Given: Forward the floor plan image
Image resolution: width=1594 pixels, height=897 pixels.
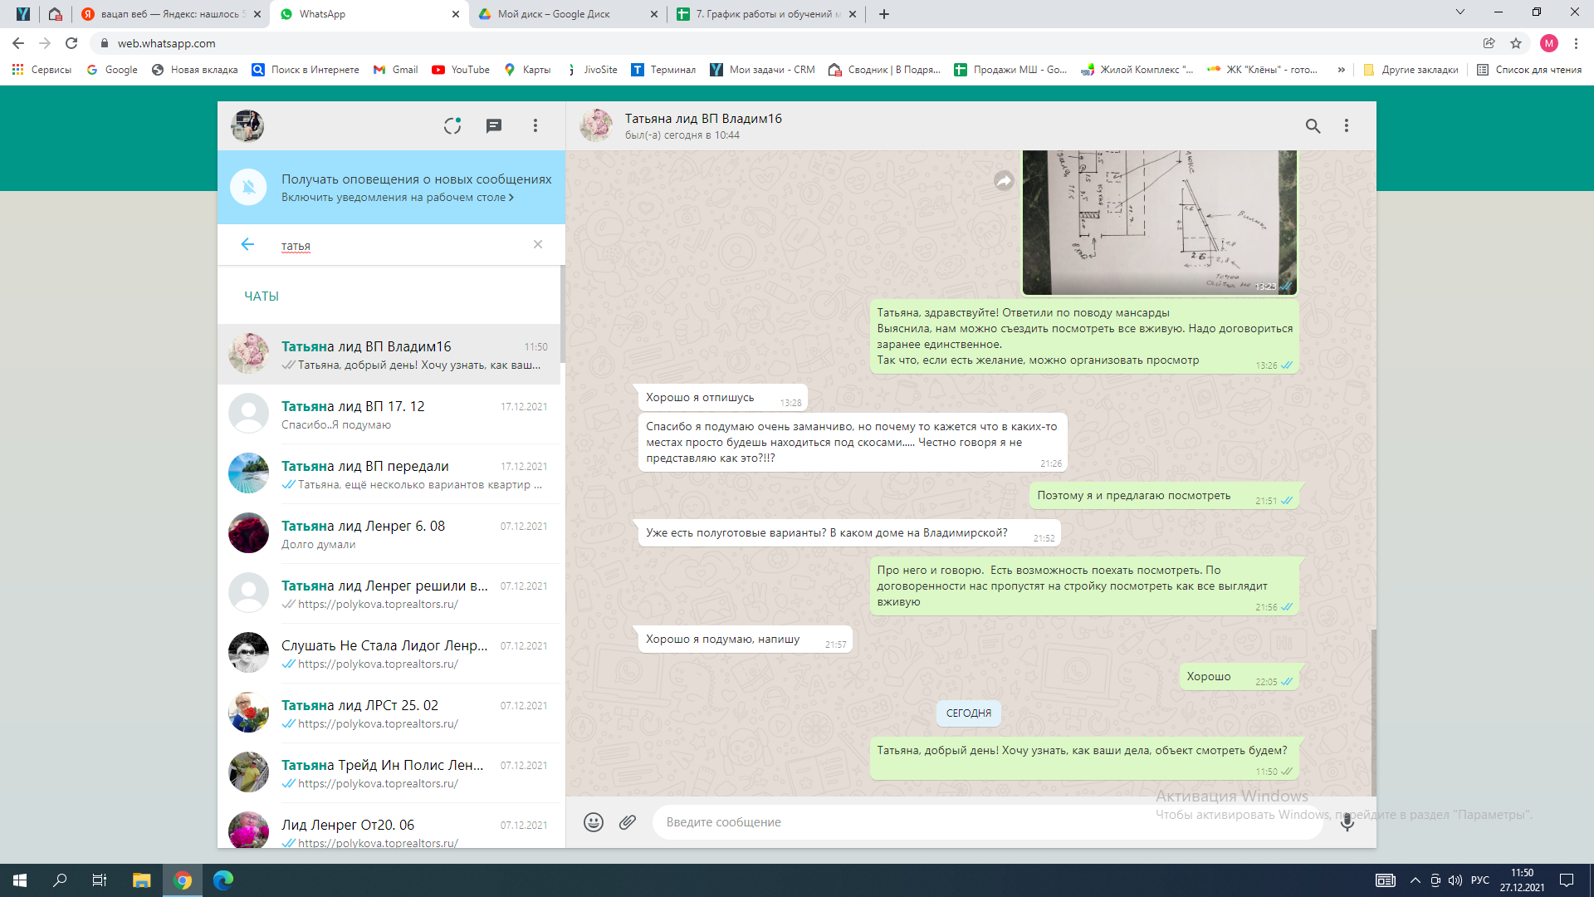Looking at the screenshot, I should [x=1004, y=181].
